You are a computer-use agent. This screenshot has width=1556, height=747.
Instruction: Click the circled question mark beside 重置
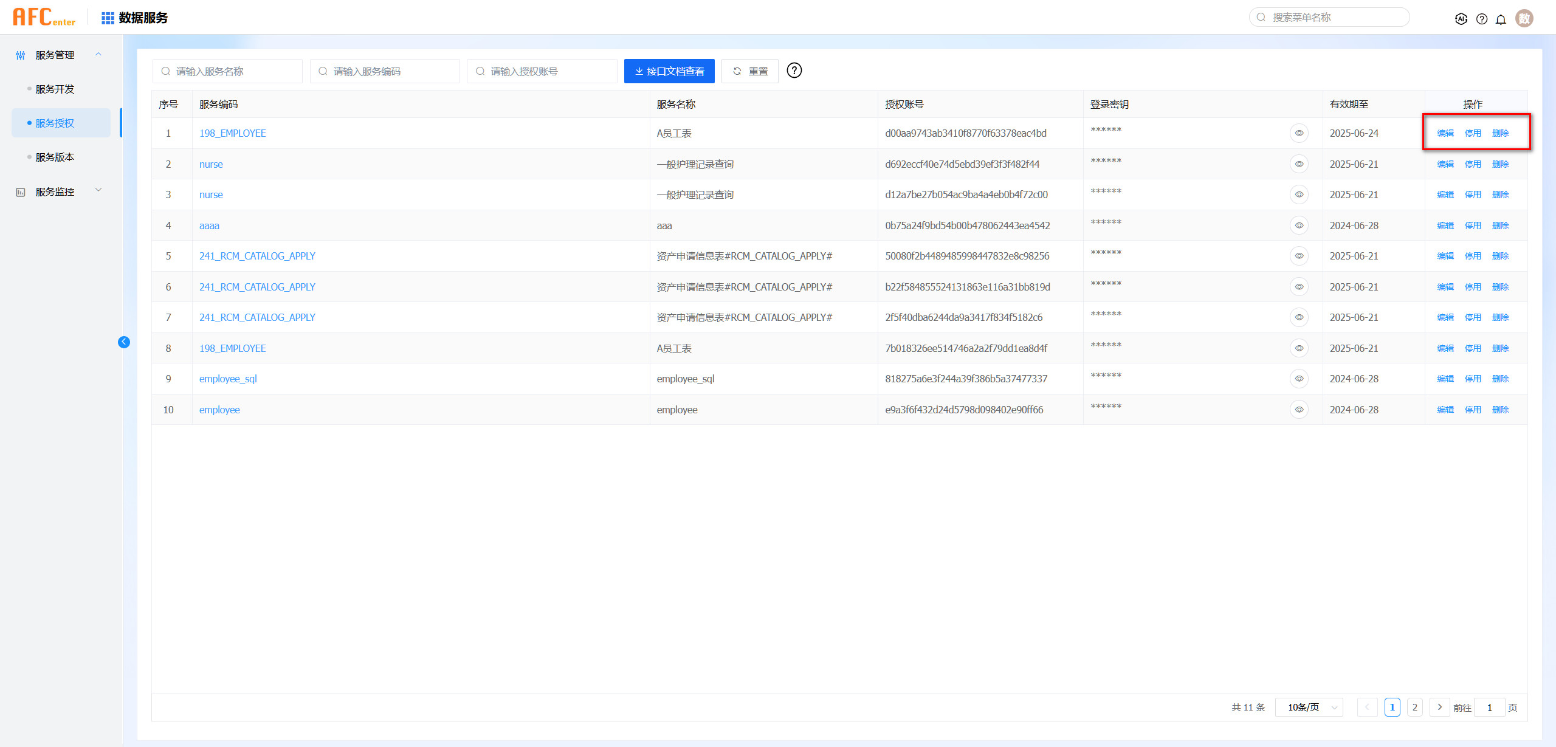click(x=794, y=71)
